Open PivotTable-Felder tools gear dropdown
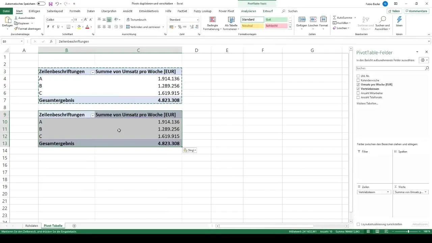Viewport: 432px width, 243px height. point(424,60)
